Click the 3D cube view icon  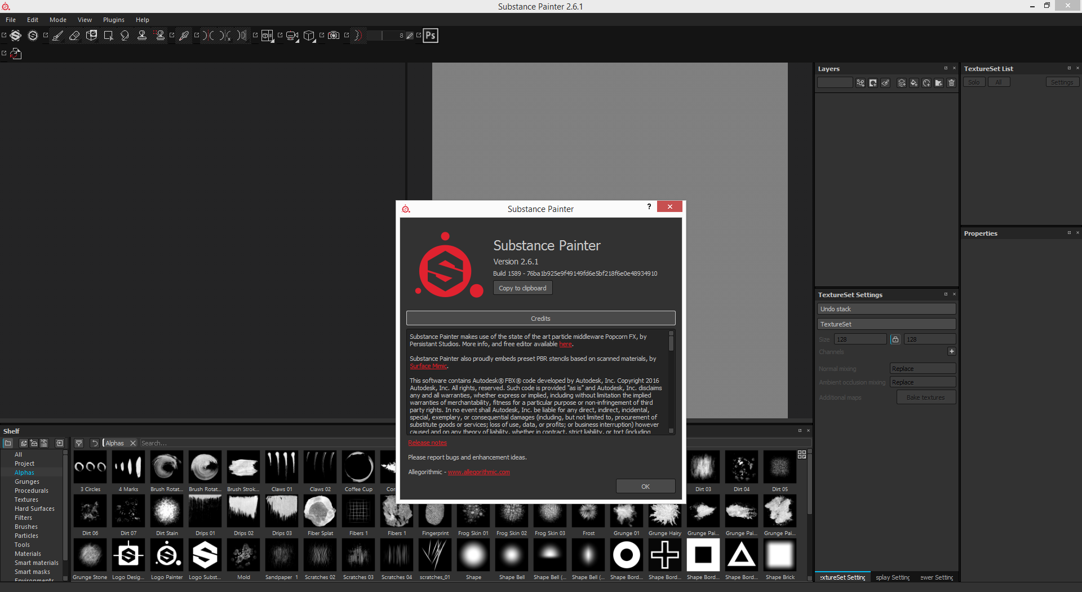pyautogui.click(x=309, y=36)
